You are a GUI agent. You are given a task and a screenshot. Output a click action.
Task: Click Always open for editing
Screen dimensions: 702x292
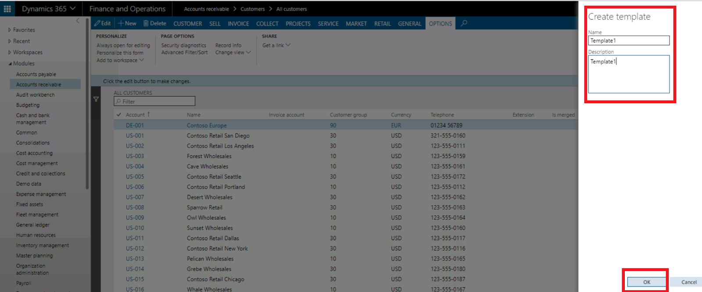click(123, 45)
